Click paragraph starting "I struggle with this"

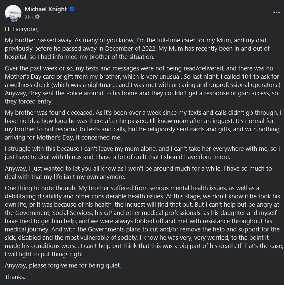(142, 153)
